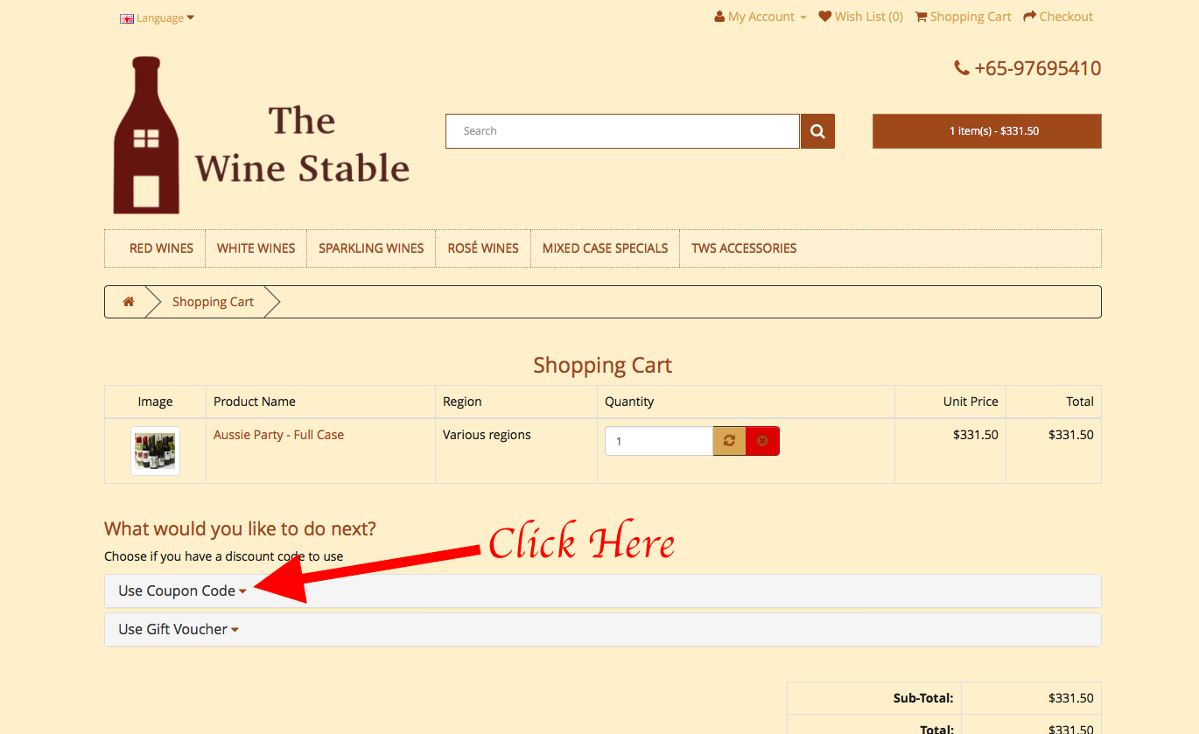Click the cart icon in top bar

[x=921, y=17]
